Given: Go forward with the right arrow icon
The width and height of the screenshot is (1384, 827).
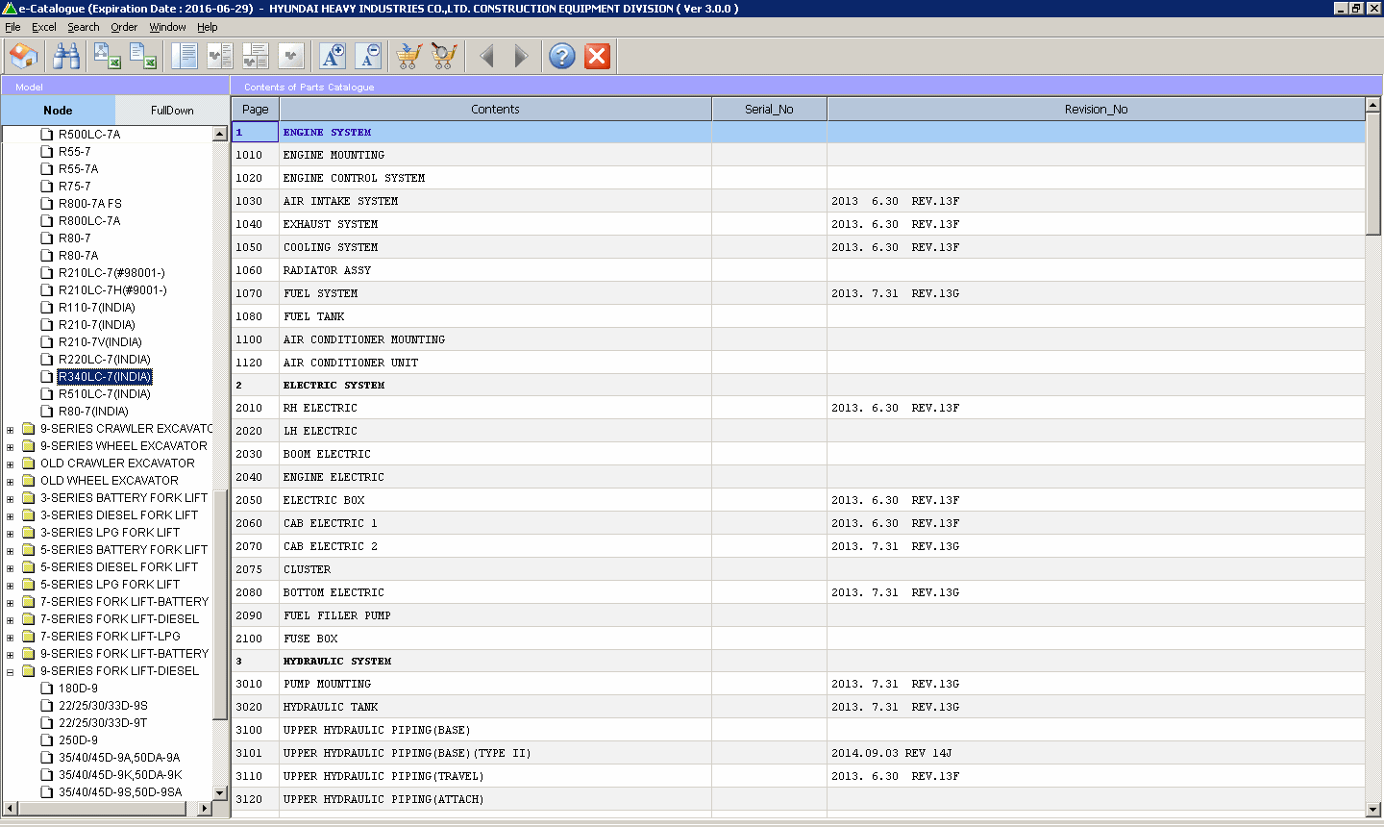Looking at the screenshot, I should [520, 56].
